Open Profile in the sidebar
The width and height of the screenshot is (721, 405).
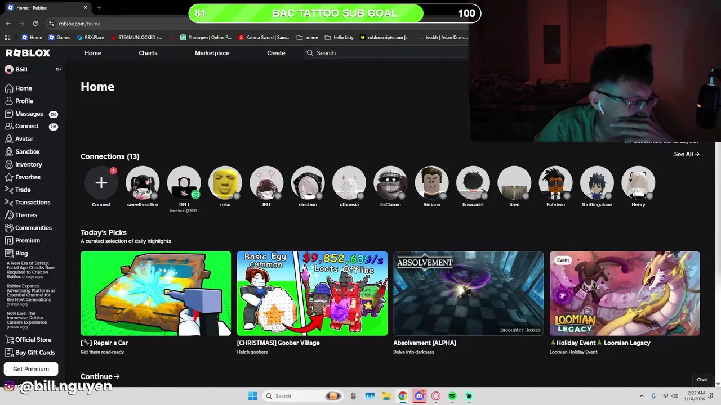pos(19,101)
